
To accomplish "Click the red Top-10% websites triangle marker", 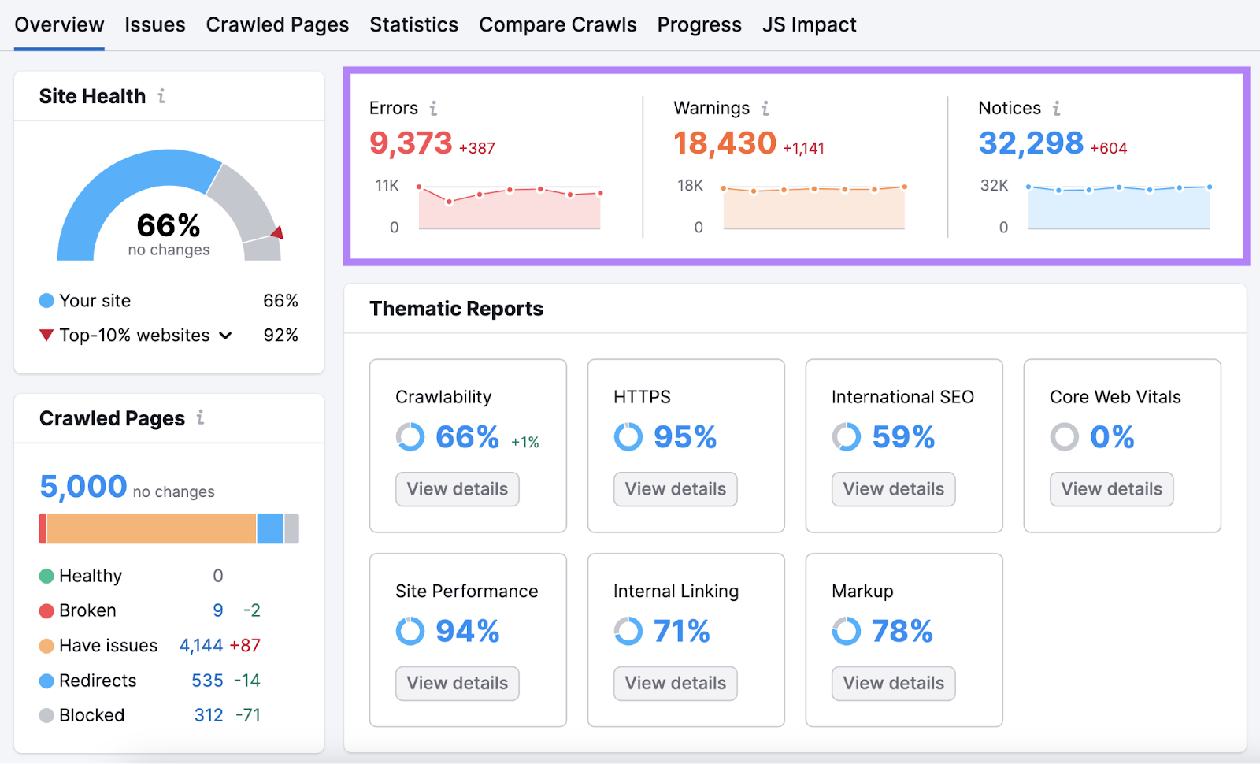I will click(46, 335).
